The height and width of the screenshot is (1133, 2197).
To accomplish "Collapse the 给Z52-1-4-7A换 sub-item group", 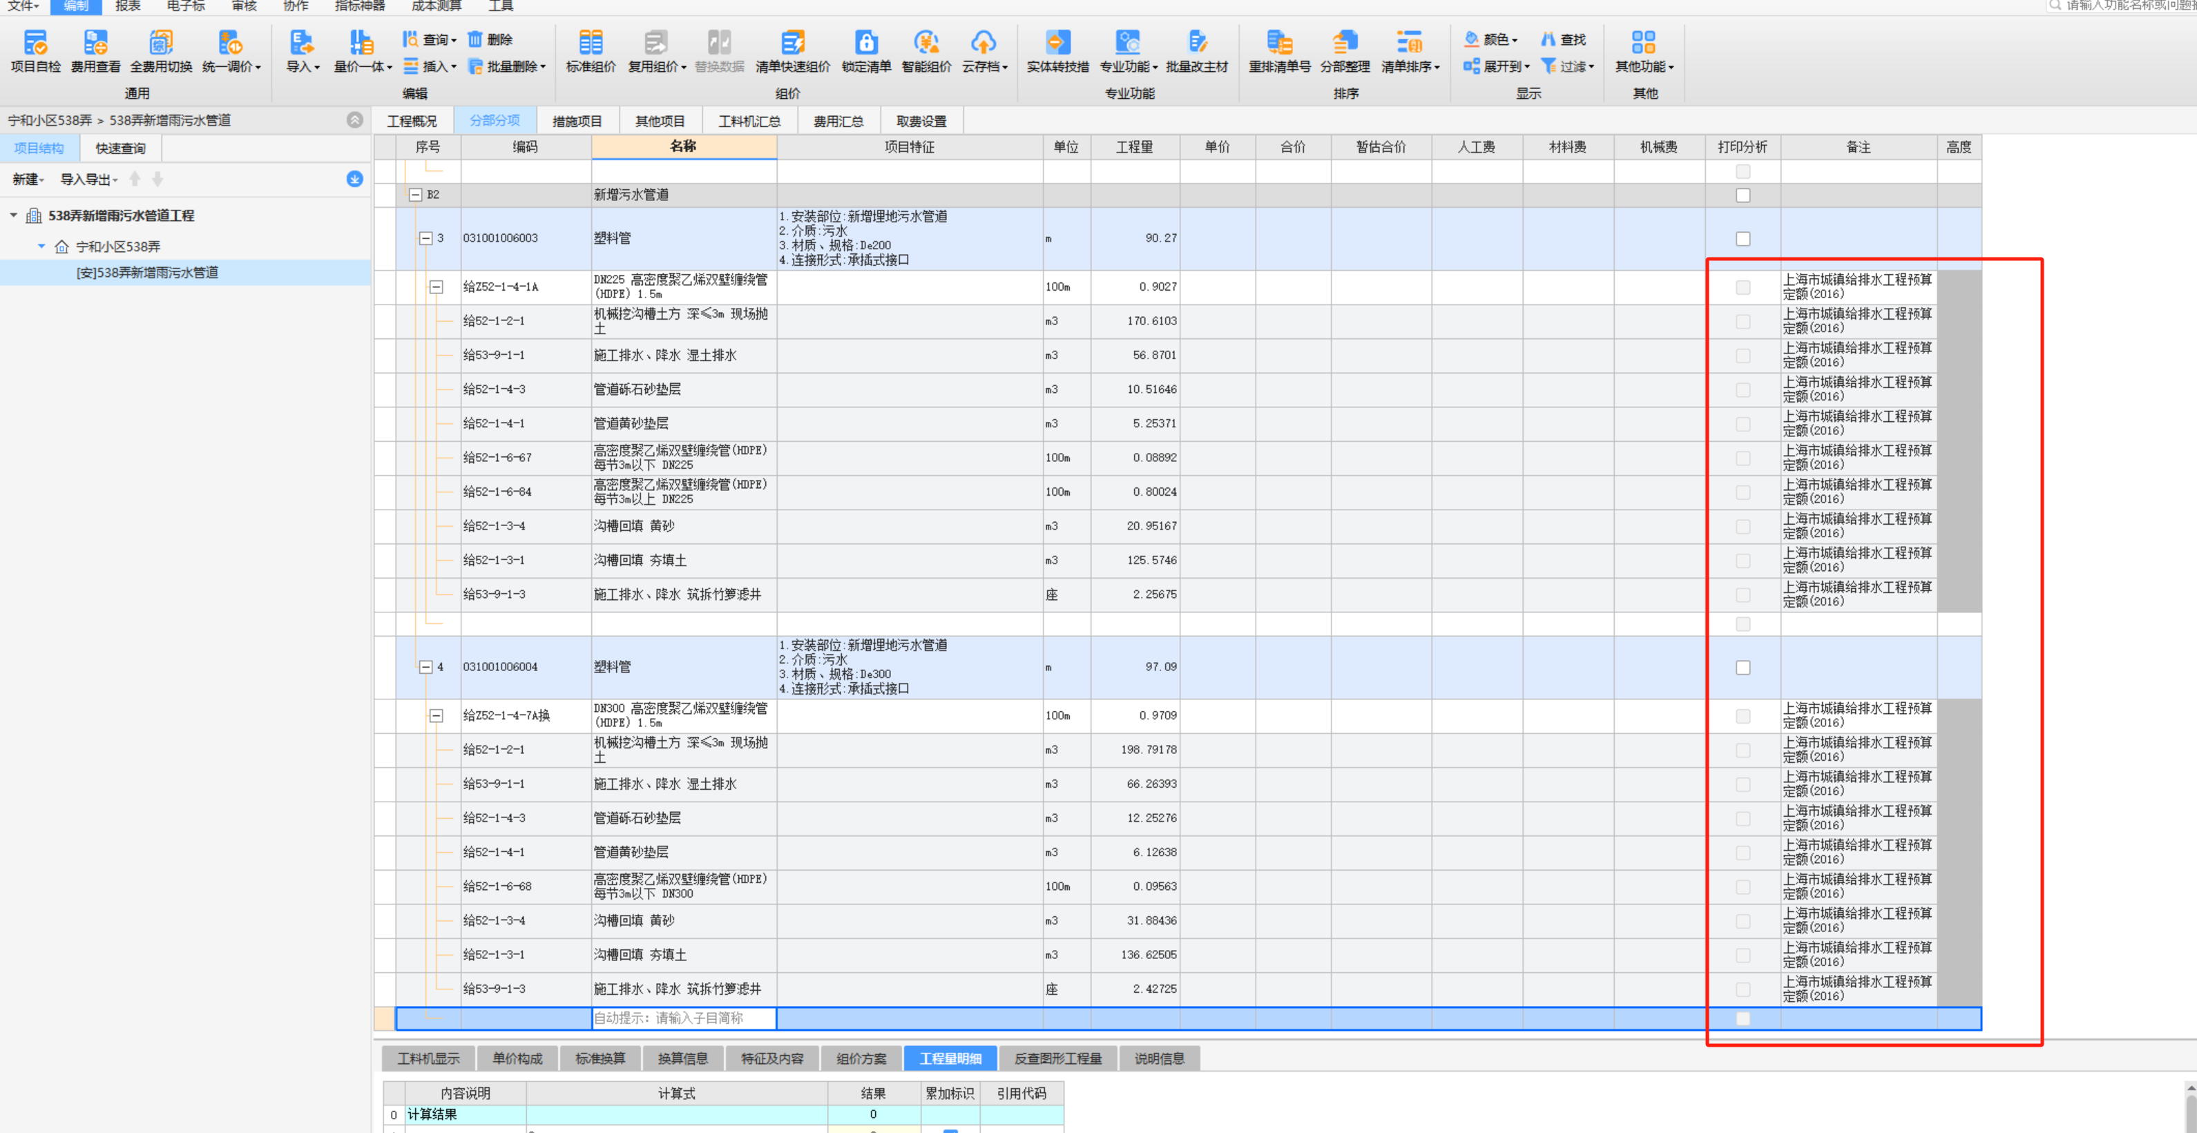I will (436, 716).
